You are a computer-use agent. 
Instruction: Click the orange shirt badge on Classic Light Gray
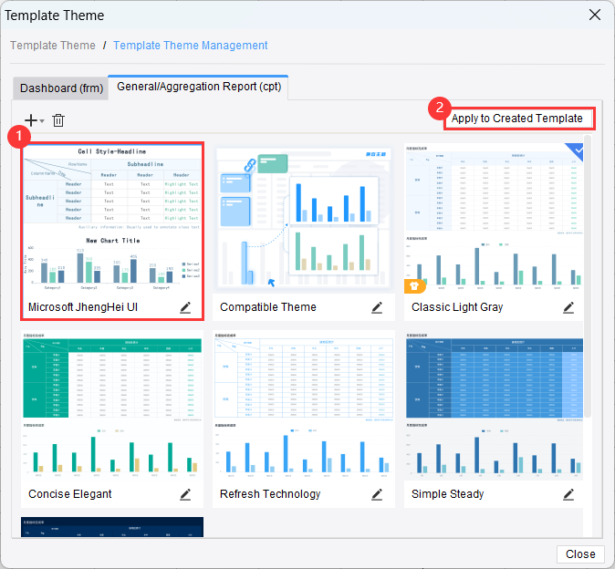(x=414, y=286)
